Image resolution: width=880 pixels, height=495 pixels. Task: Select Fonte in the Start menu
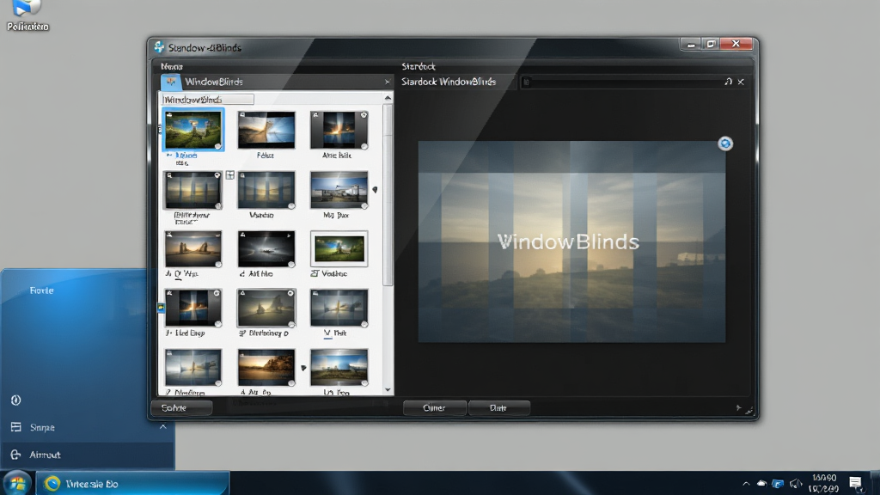coord(41,290)
